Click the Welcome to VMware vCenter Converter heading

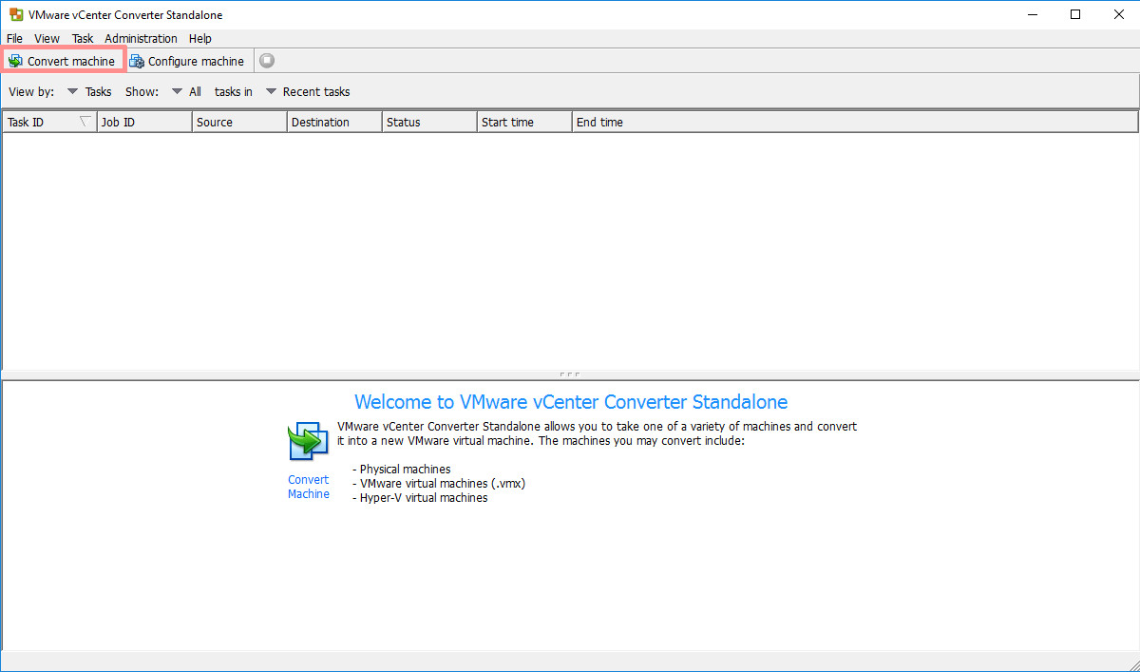pos(571,401)
